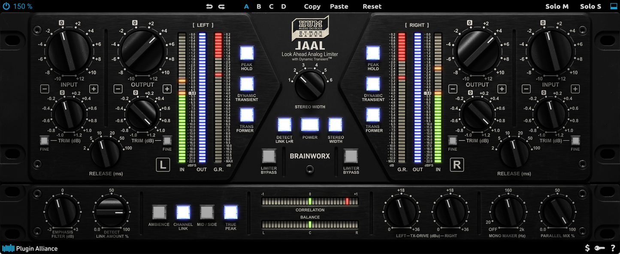620x254 pixels.
Task: Switch to preset bank D
Action: 284,6
